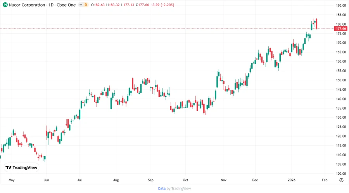Screen dimensions: 349x193
Task: Click the gray dash market status indicator
Action: (81, 5)
